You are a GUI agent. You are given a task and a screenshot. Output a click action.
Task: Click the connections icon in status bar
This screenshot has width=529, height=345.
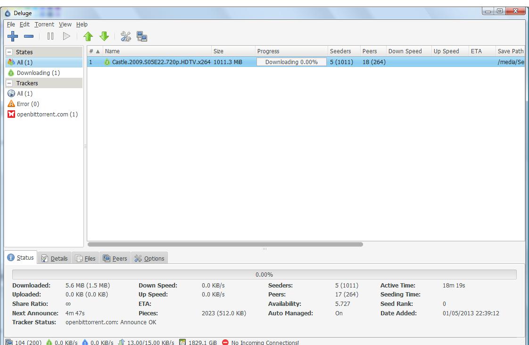coord(9,342)
